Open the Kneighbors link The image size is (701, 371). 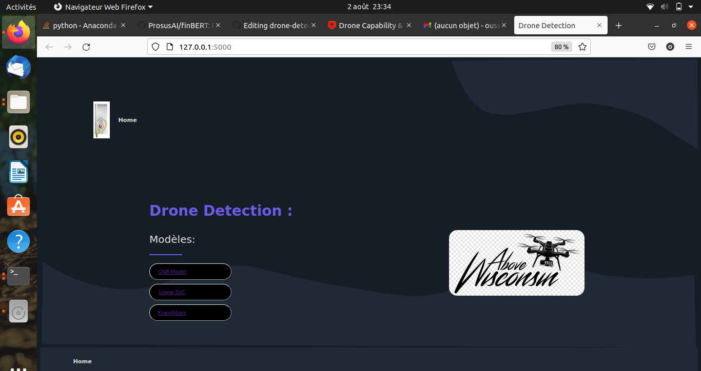(x=172, y=313)
